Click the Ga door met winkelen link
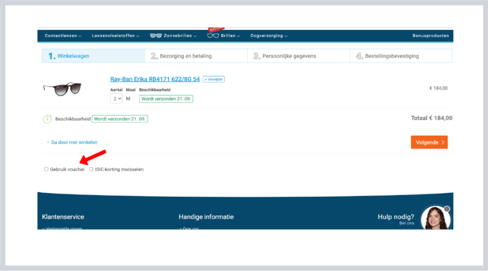The height and width of the screenshot is (271, 488). coord(73,142)
